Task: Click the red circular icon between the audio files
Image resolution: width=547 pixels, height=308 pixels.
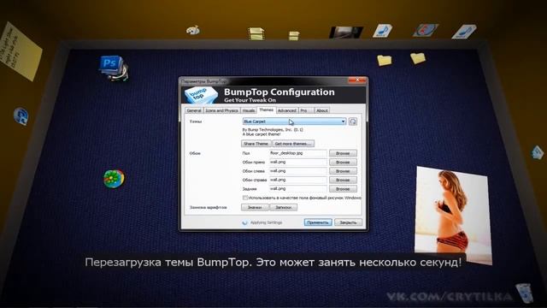Action: tap(426, 30)
